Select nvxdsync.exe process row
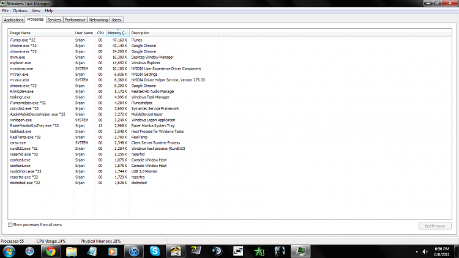The image size is (459, 258). [x=113, y=68]
